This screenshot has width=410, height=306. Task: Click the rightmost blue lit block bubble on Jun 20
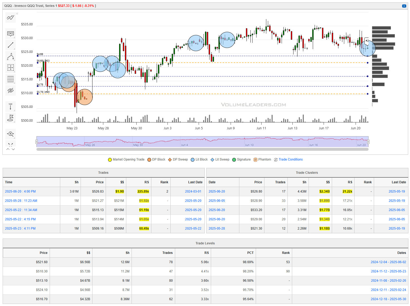coord(367,48)
